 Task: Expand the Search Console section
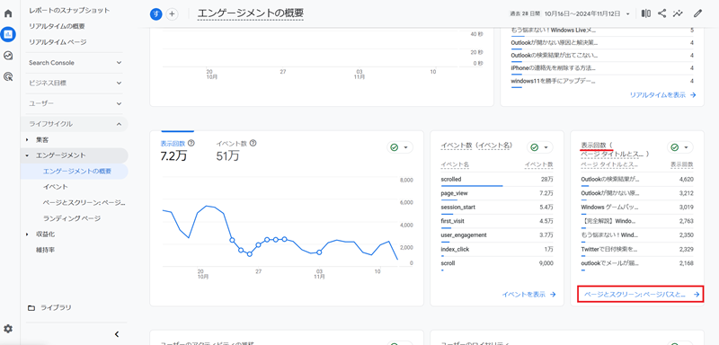coord(75,63)
